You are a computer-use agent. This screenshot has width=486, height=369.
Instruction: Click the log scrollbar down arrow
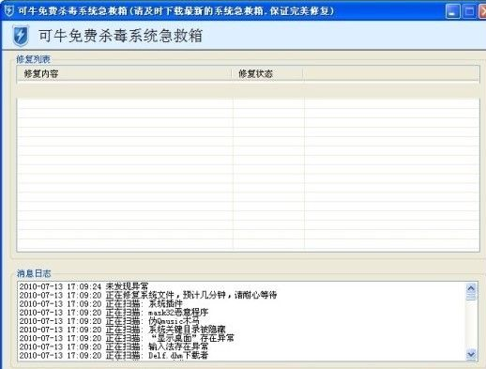click(471, 354)
